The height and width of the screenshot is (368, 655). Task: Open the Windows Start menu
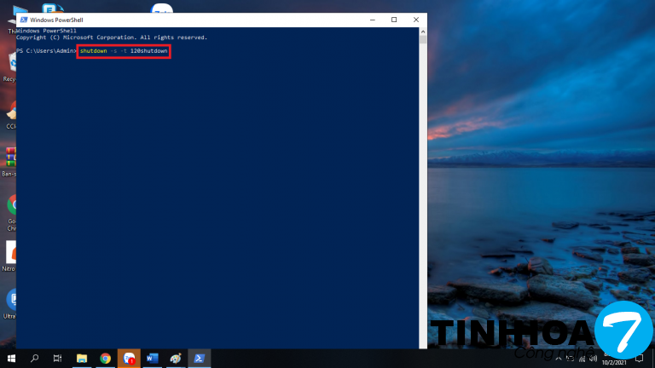11,359
